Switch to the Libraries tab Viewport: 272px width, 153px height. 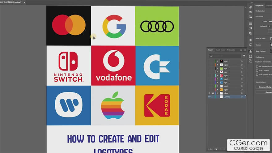(x=269, y=6)
